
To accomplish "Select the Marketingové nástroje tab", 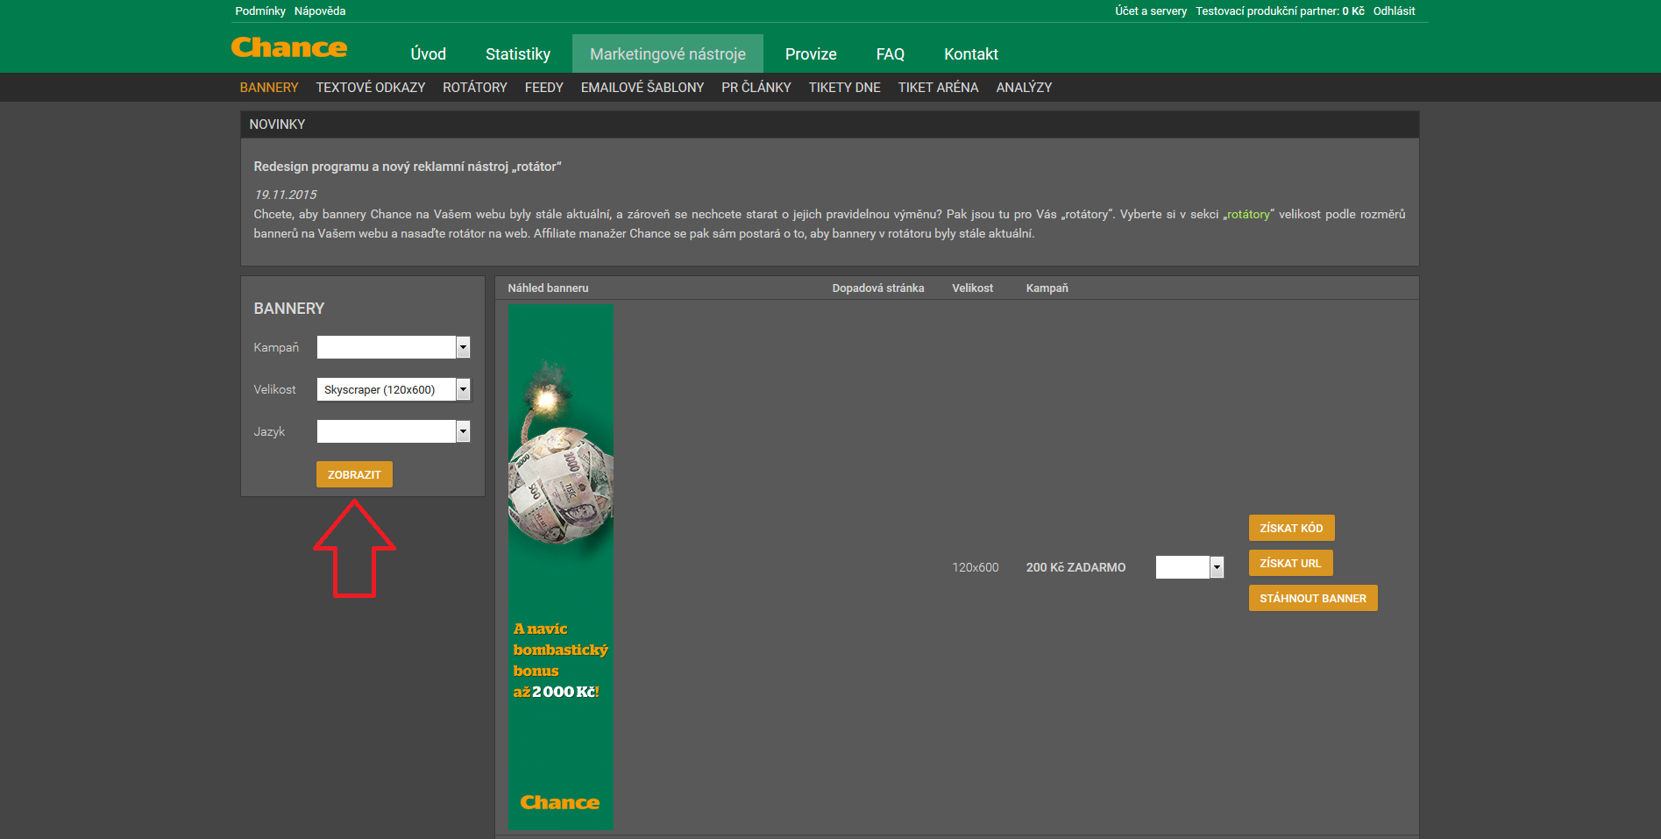I will coord(668,53).
